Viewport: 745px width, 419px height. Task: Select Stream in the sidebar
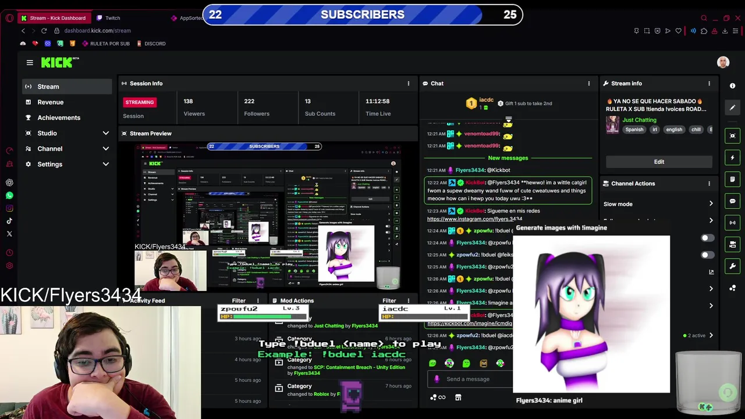[67, 87]
